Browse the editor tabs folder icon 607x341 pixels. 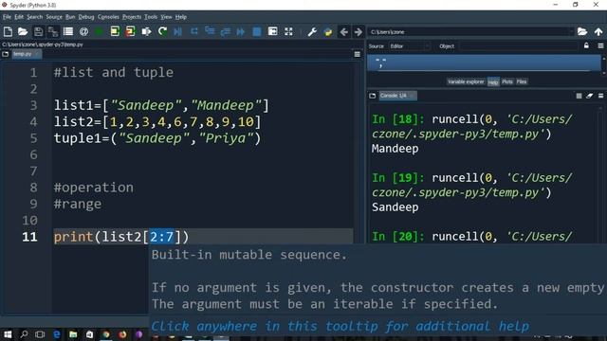pyautogui.click(x=5, y=54)
